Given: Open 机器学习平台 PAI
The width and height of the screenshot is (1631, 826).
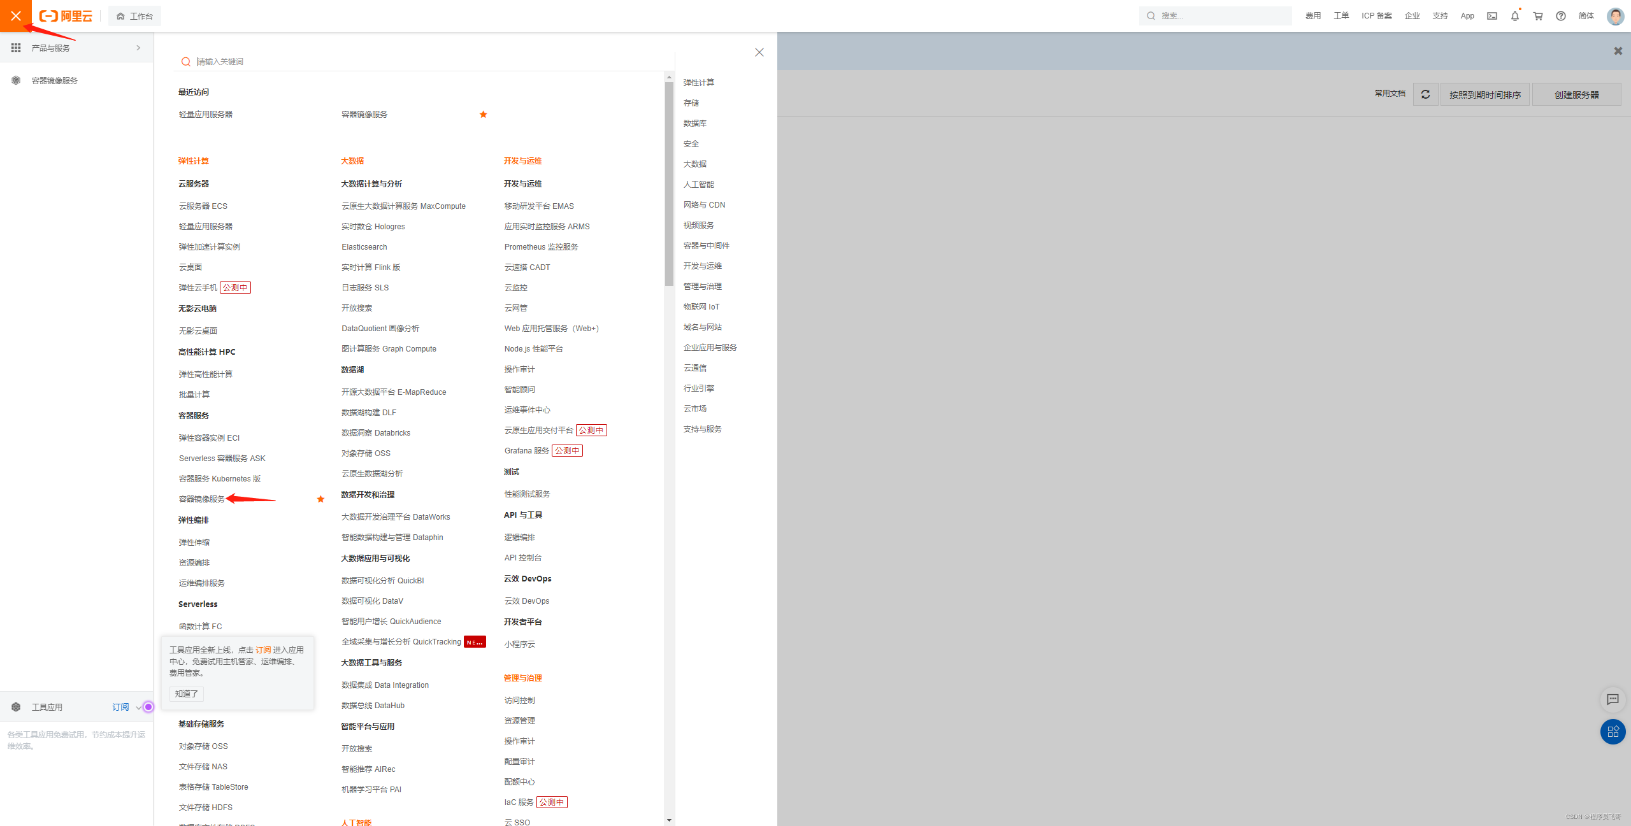Looking at the screenshot, I should click(x=371, y=790).
